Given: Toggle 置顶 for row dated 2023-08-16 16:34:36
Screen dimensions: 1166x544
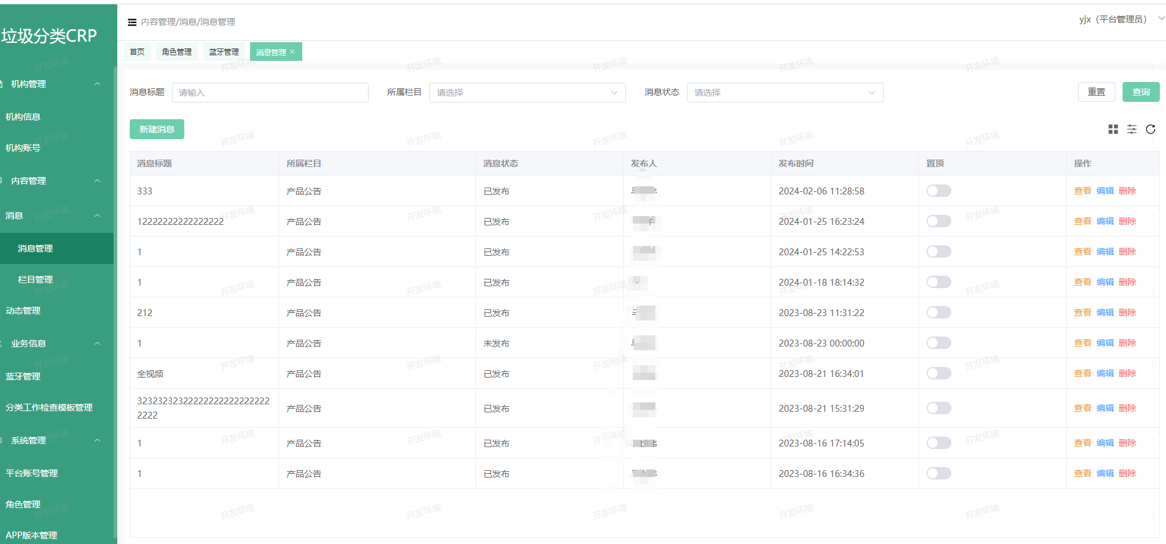Looking at the screenshot, I should point(938,473).
